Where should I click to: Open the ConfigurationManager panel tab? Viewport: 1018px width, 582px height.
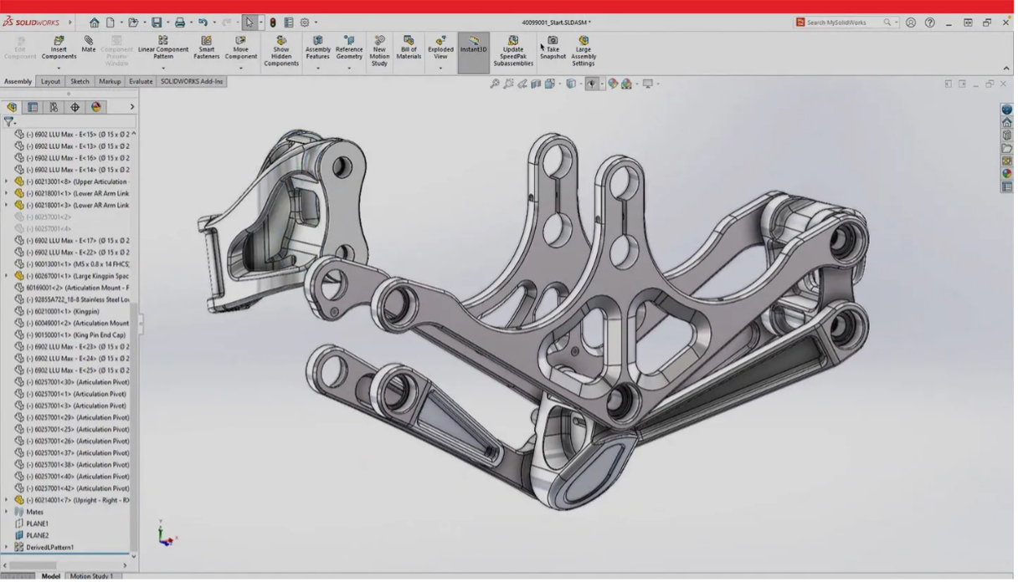(54, 107)
